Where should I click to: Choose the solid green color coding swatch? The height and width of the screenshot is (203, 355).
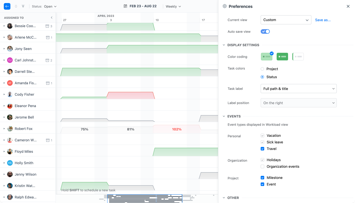[x=282, y=57]
